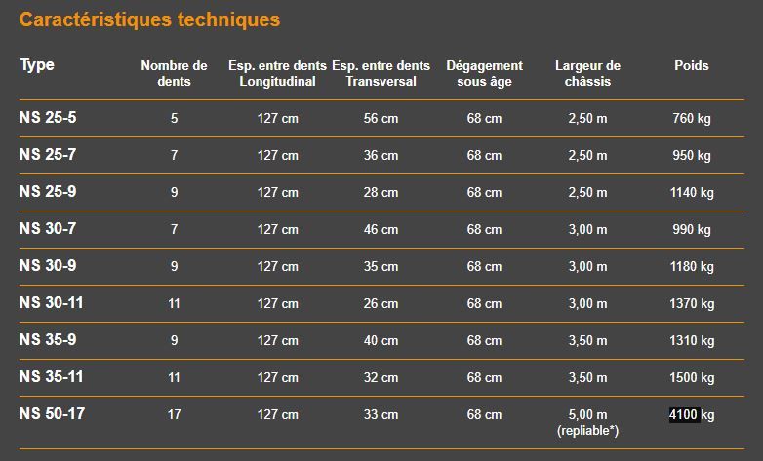763x461 pixels.
Task: Click the NS 50-17 model name
Action: [x=51, y=414]
